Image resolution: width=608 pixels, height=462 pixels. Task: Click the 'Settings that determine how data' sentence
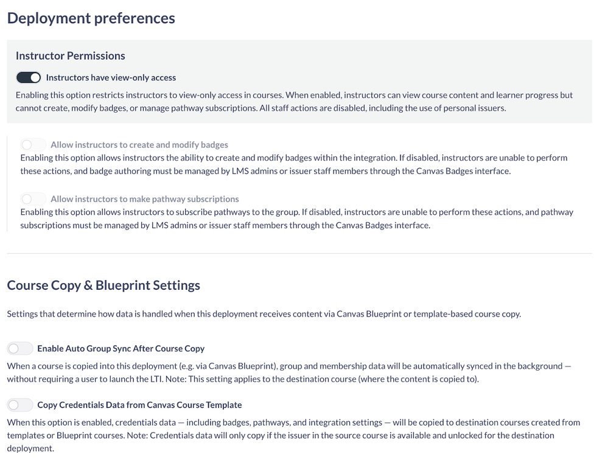264,314
